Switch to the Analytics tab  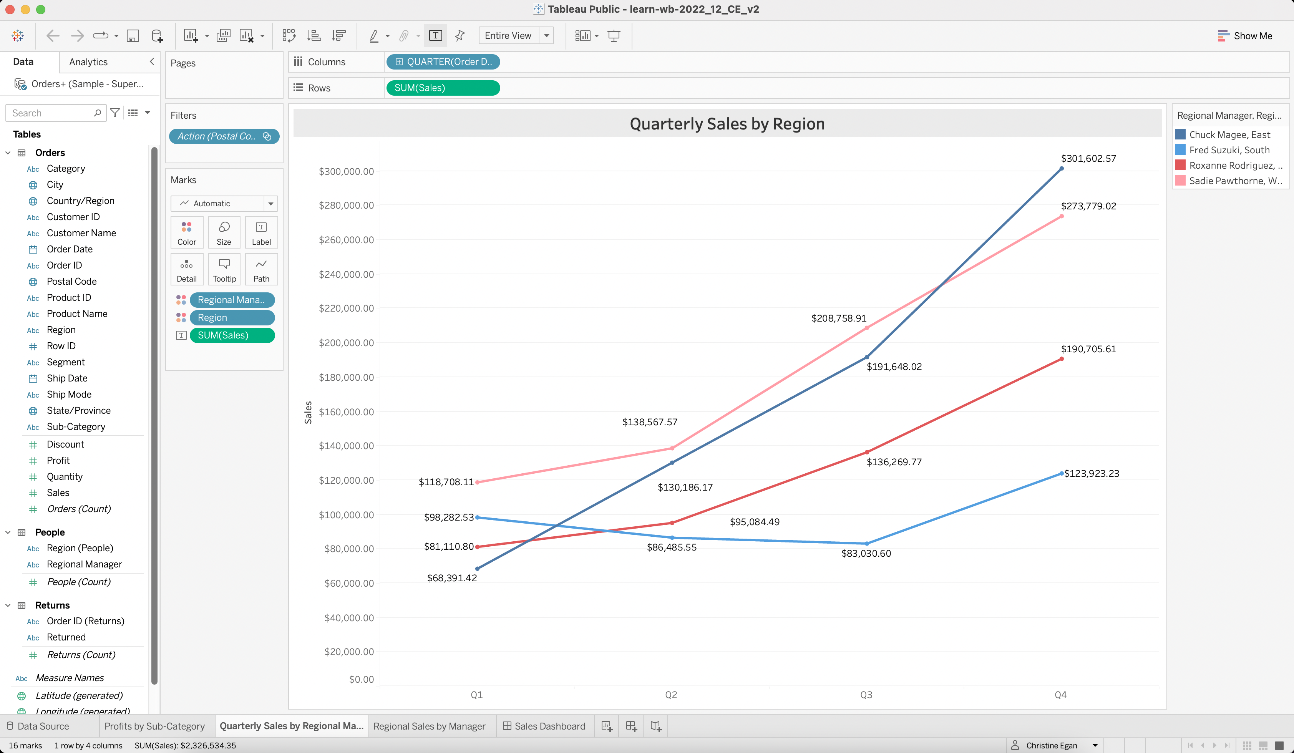(88, 61)
